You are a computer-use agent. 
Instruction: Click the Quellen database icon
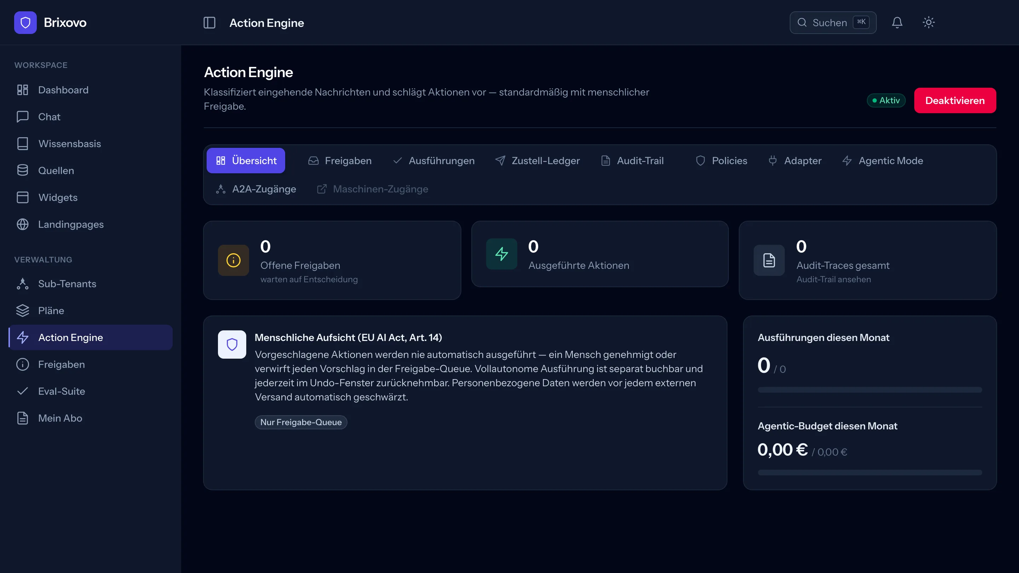23,170
